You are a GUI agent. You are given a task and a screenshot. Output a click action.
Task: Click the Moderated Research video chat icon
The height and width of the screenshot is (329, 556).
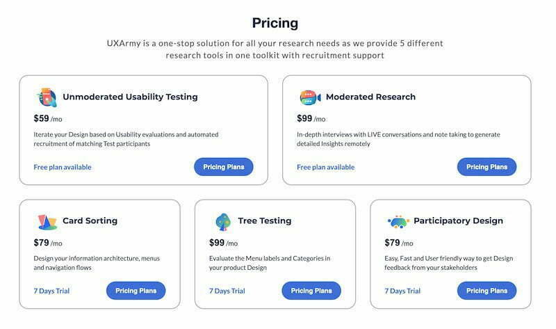(x=310, y=97)
